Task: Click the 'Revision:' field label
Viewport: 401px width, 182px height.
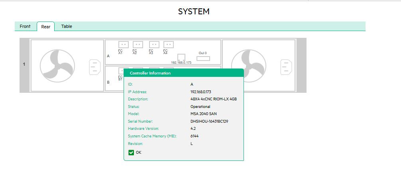Action: [x=135, y=144]
